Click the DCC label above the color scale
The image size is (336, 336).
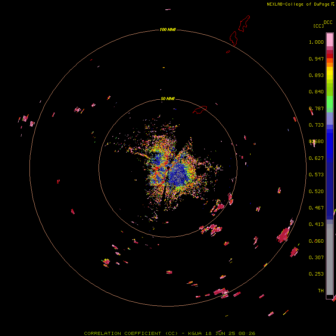coord(328,22)
